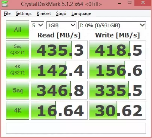Screen dimensions: 152x138
Task: Open the Language menu
Action: click(x=81, y=13)
